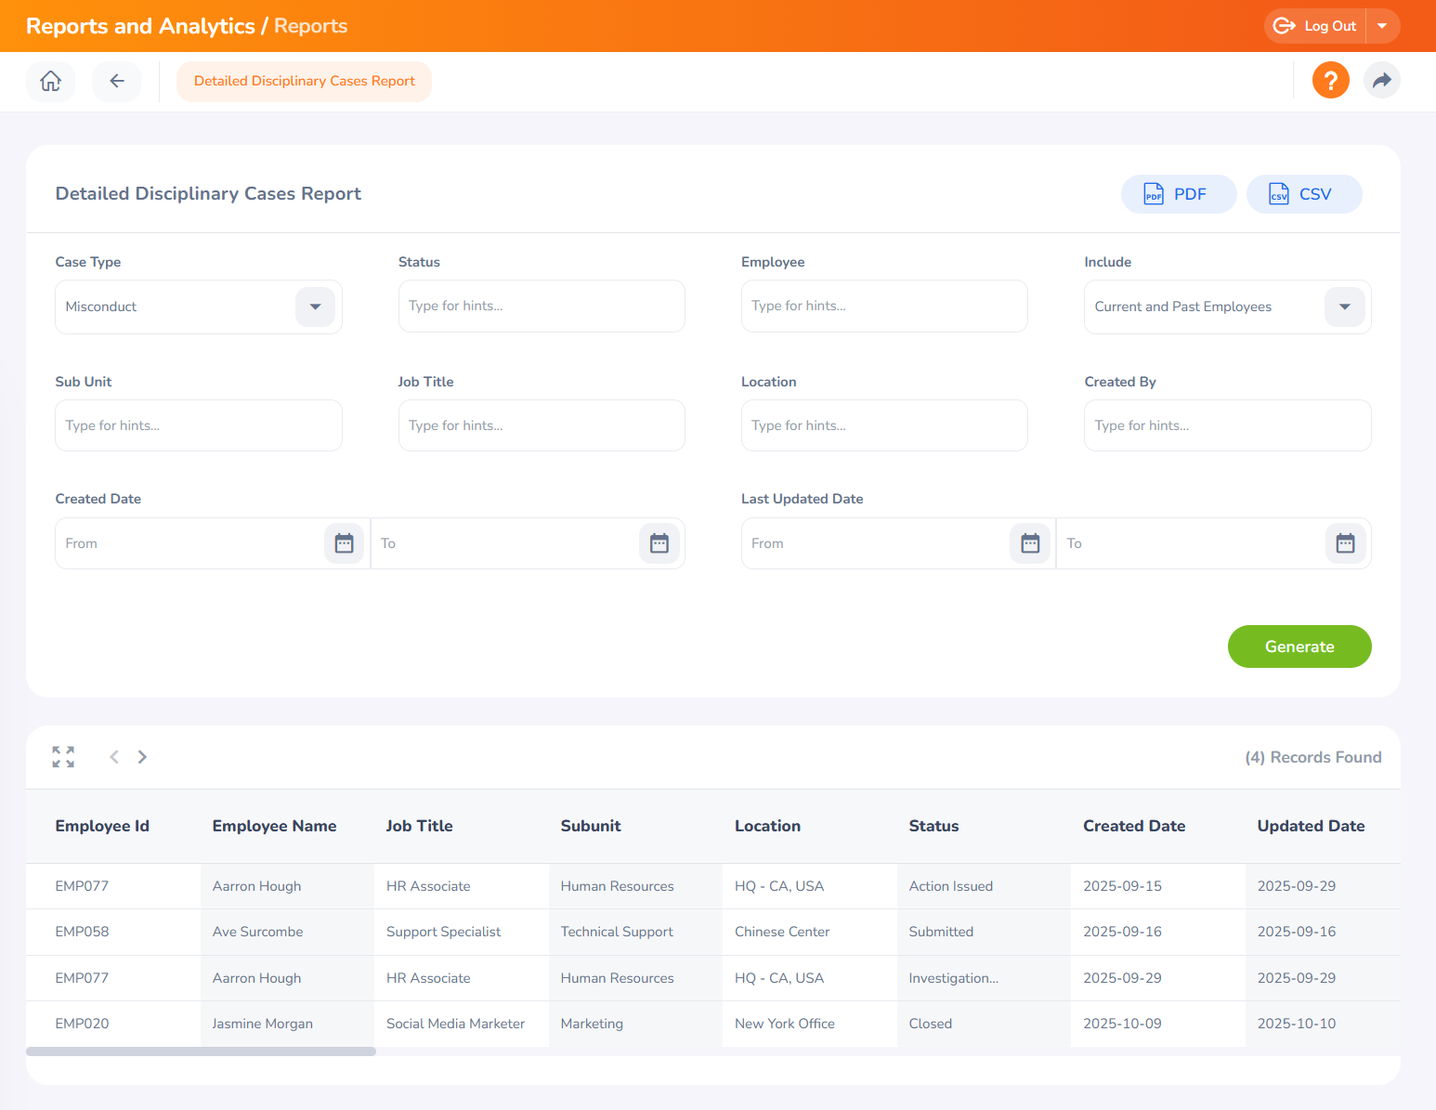Viewport: 1436px width, 1110px height.
Task: Click the next page chevron above the table
Action: point(142,756)
